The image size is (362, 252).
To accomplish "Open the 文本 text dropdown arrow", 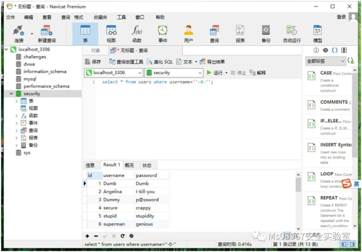I will [x=196, y=62].
